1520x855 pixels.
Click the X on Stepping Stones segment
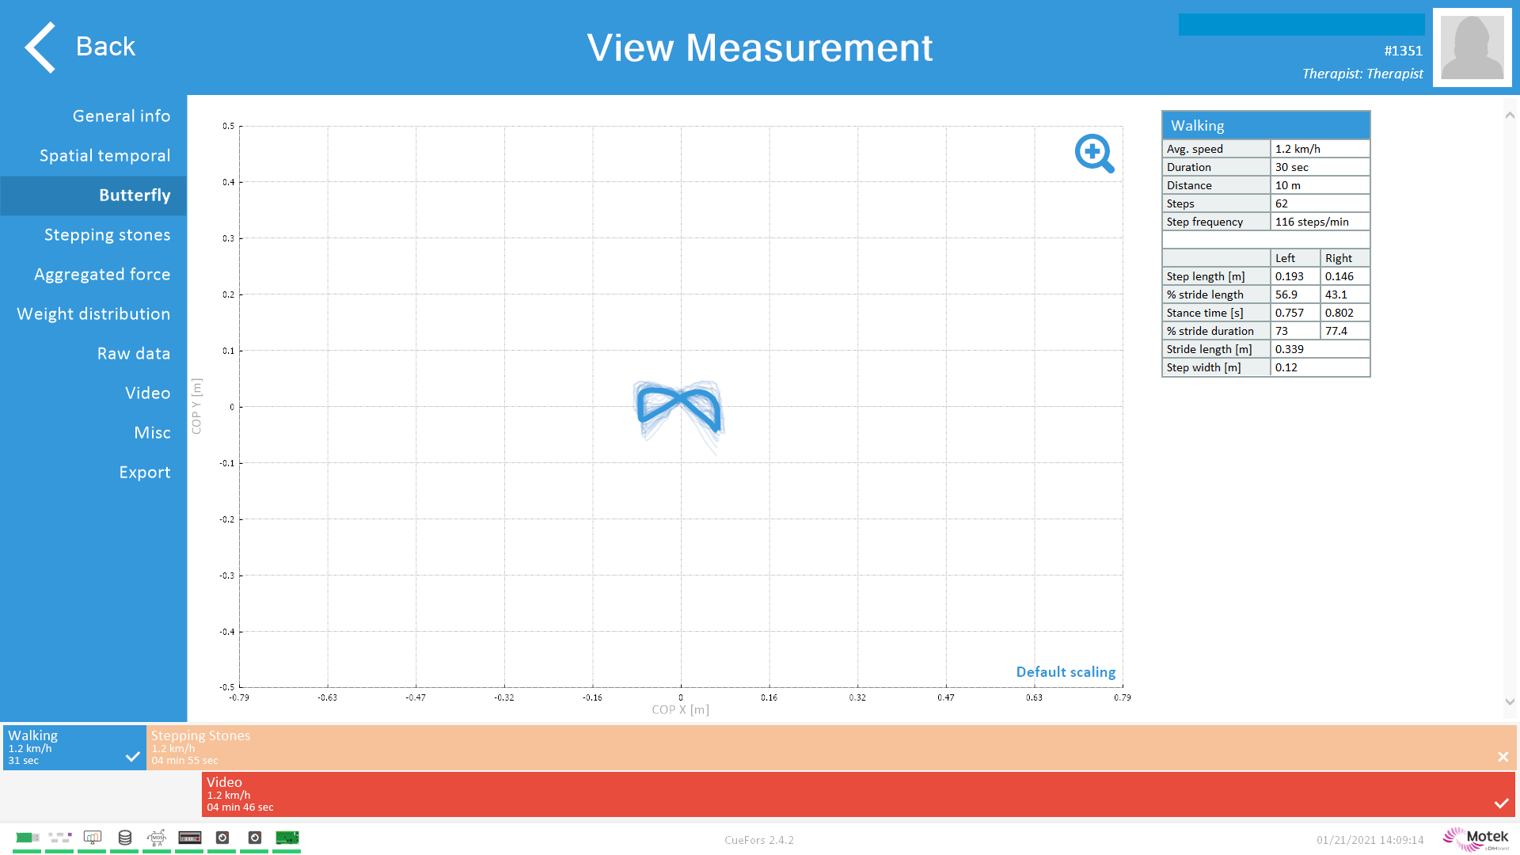(x=1503, y=757)
